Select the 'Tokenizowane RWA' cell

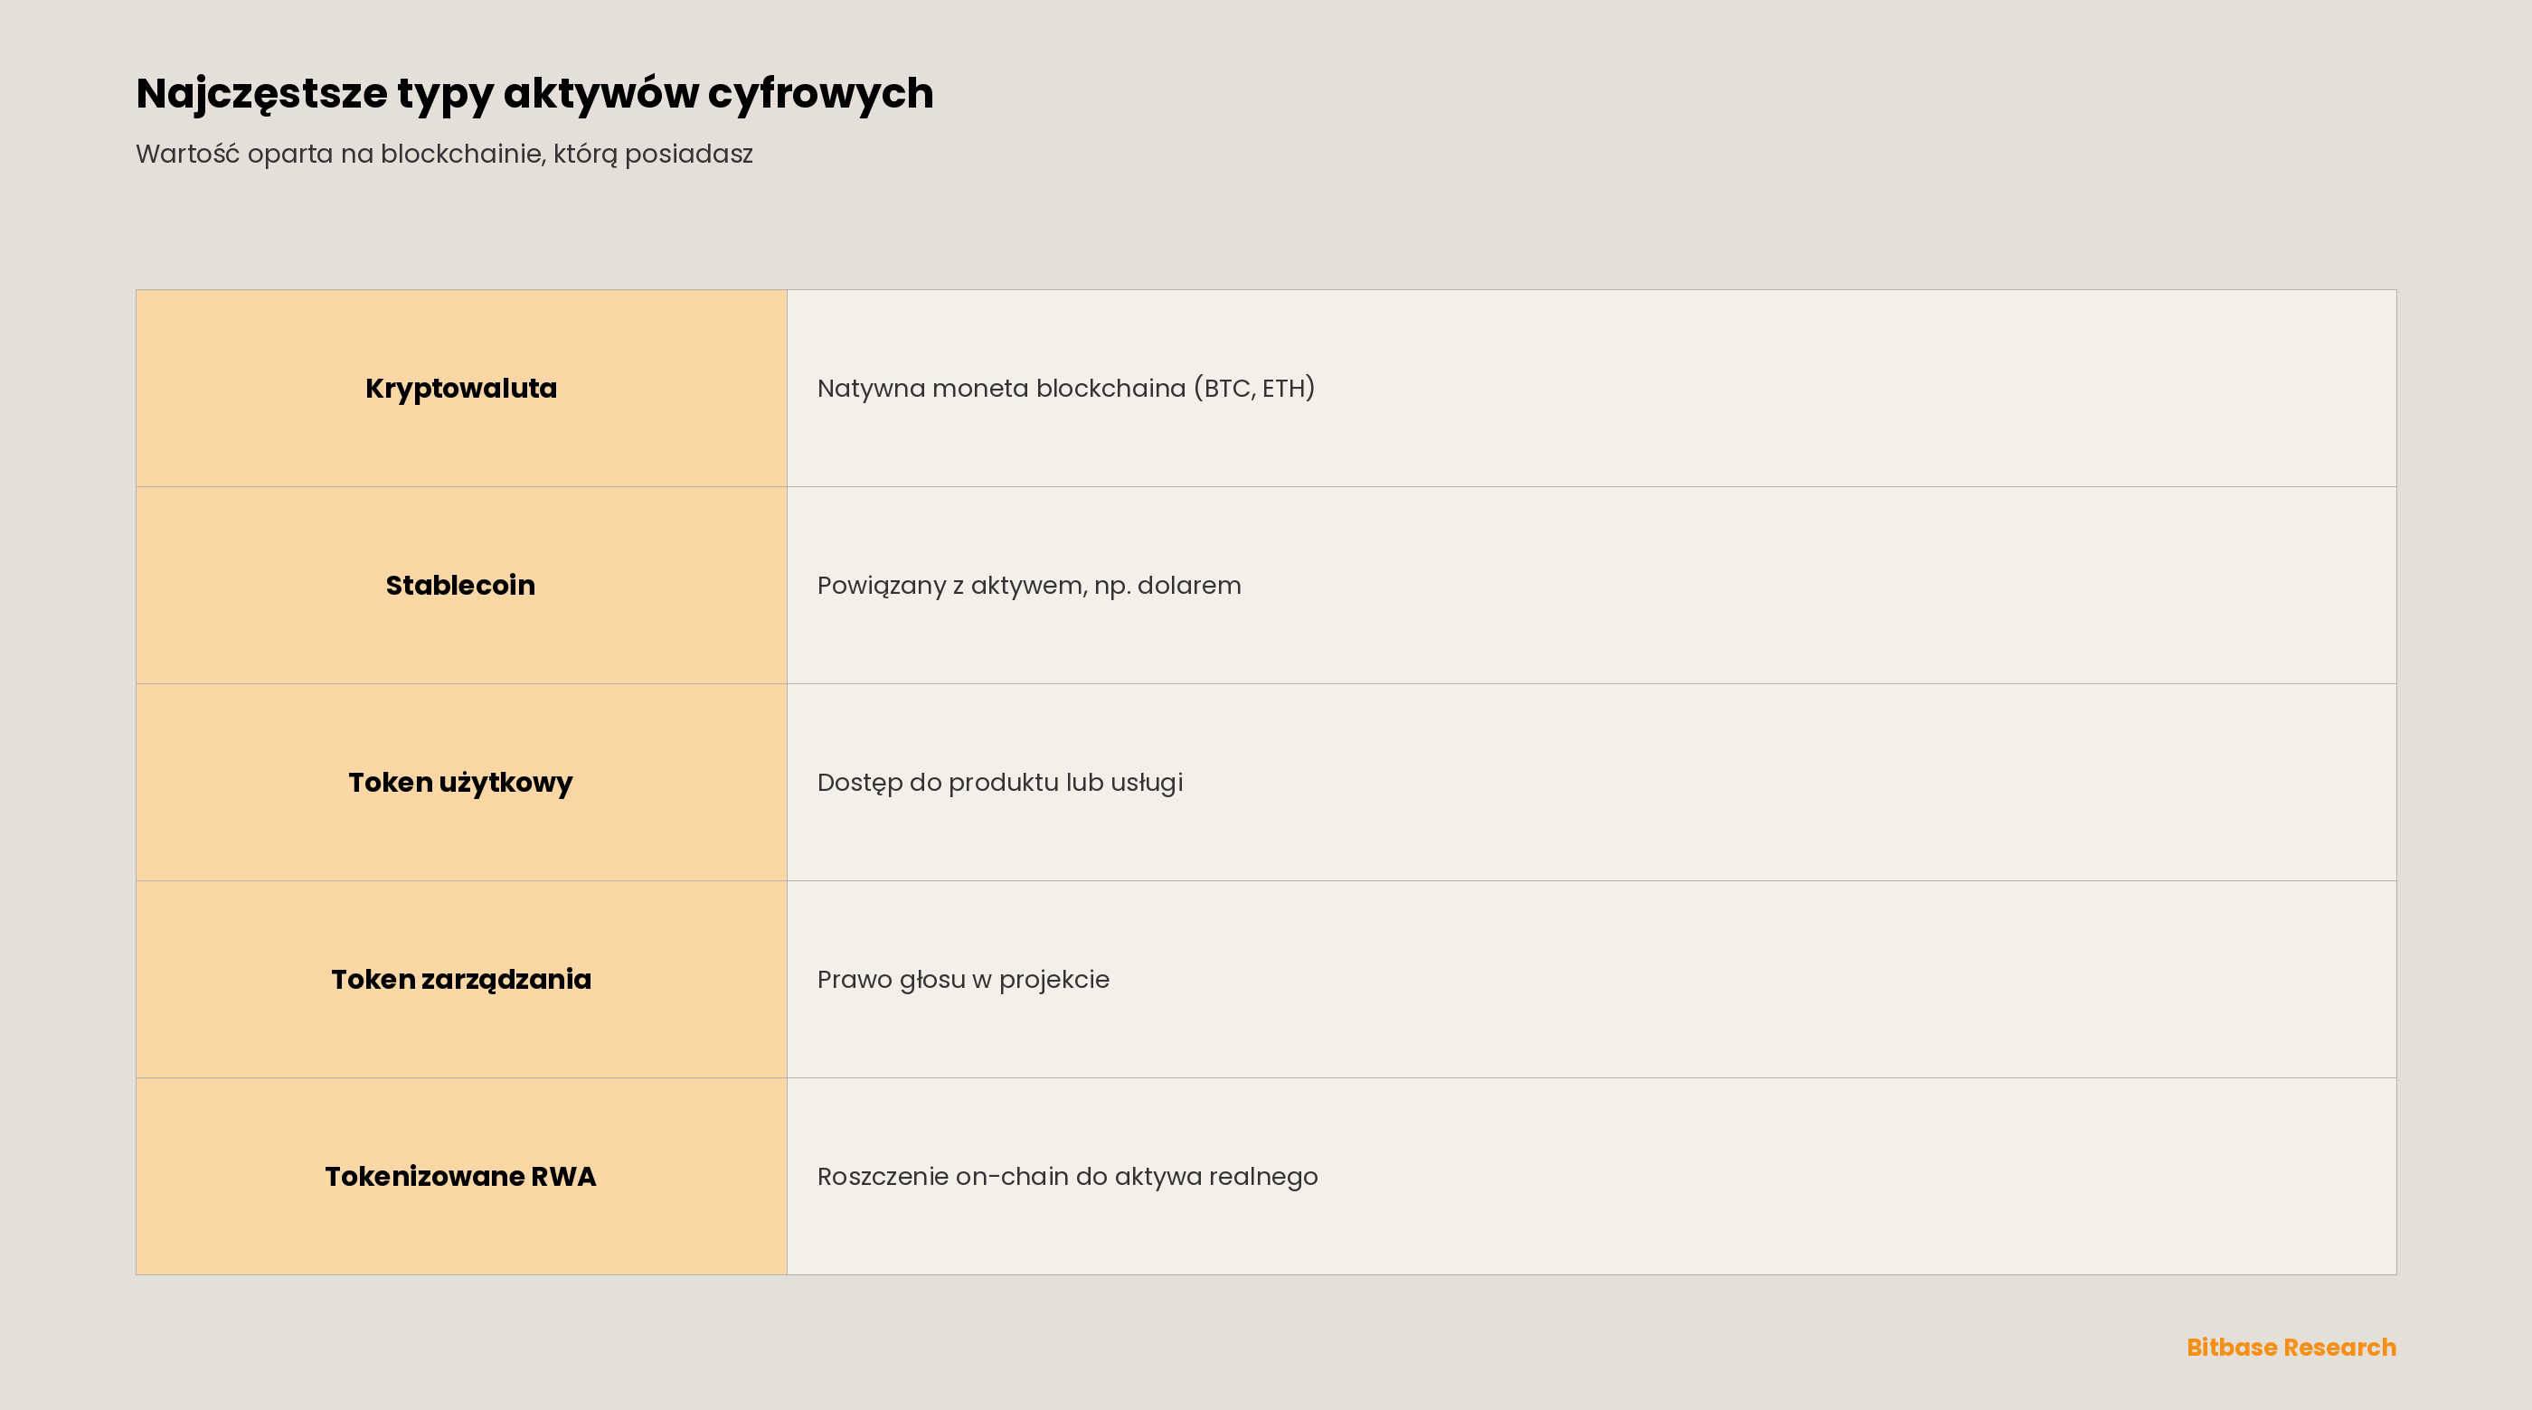click(x=461, y=1176)
